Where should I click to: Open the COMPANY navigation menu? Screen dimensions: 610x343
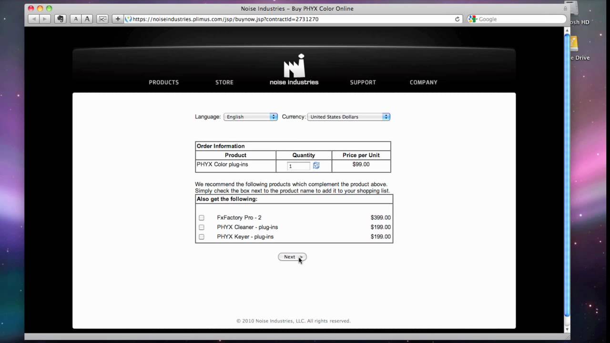pyautogui.click(x=424, y=82)
